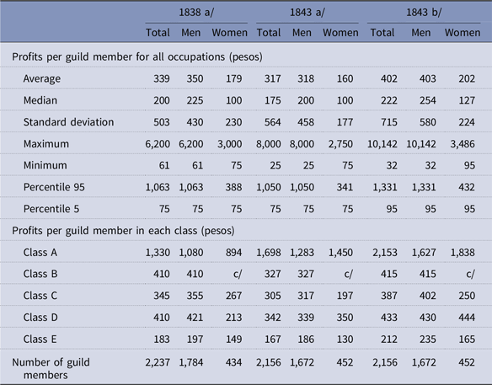The width and height of the screenshot is (492, 385).
Task: Click the 1838 a/ column group header
Action: coord(196,13)
